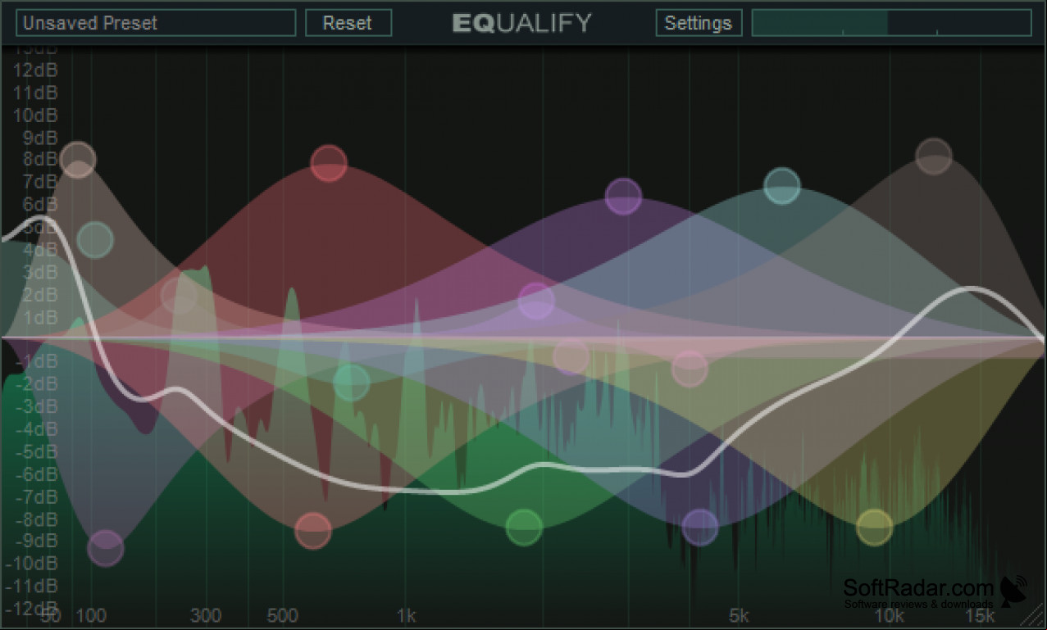Screen dimensions: 1047x630
Task: Select the brown node at 8dB near 12kHz
Action: [934, 156]
